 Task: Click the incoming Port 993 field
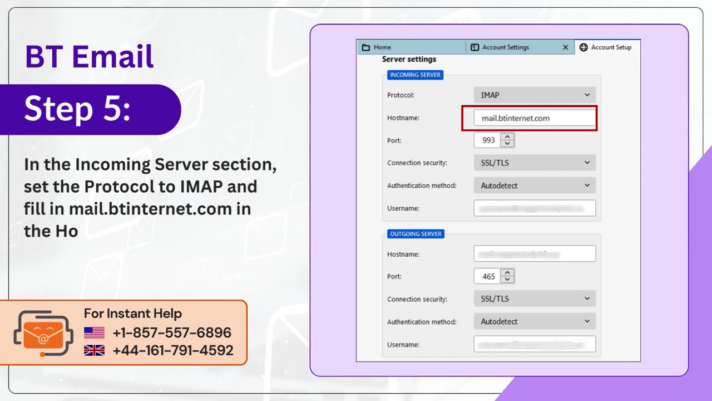487,140
